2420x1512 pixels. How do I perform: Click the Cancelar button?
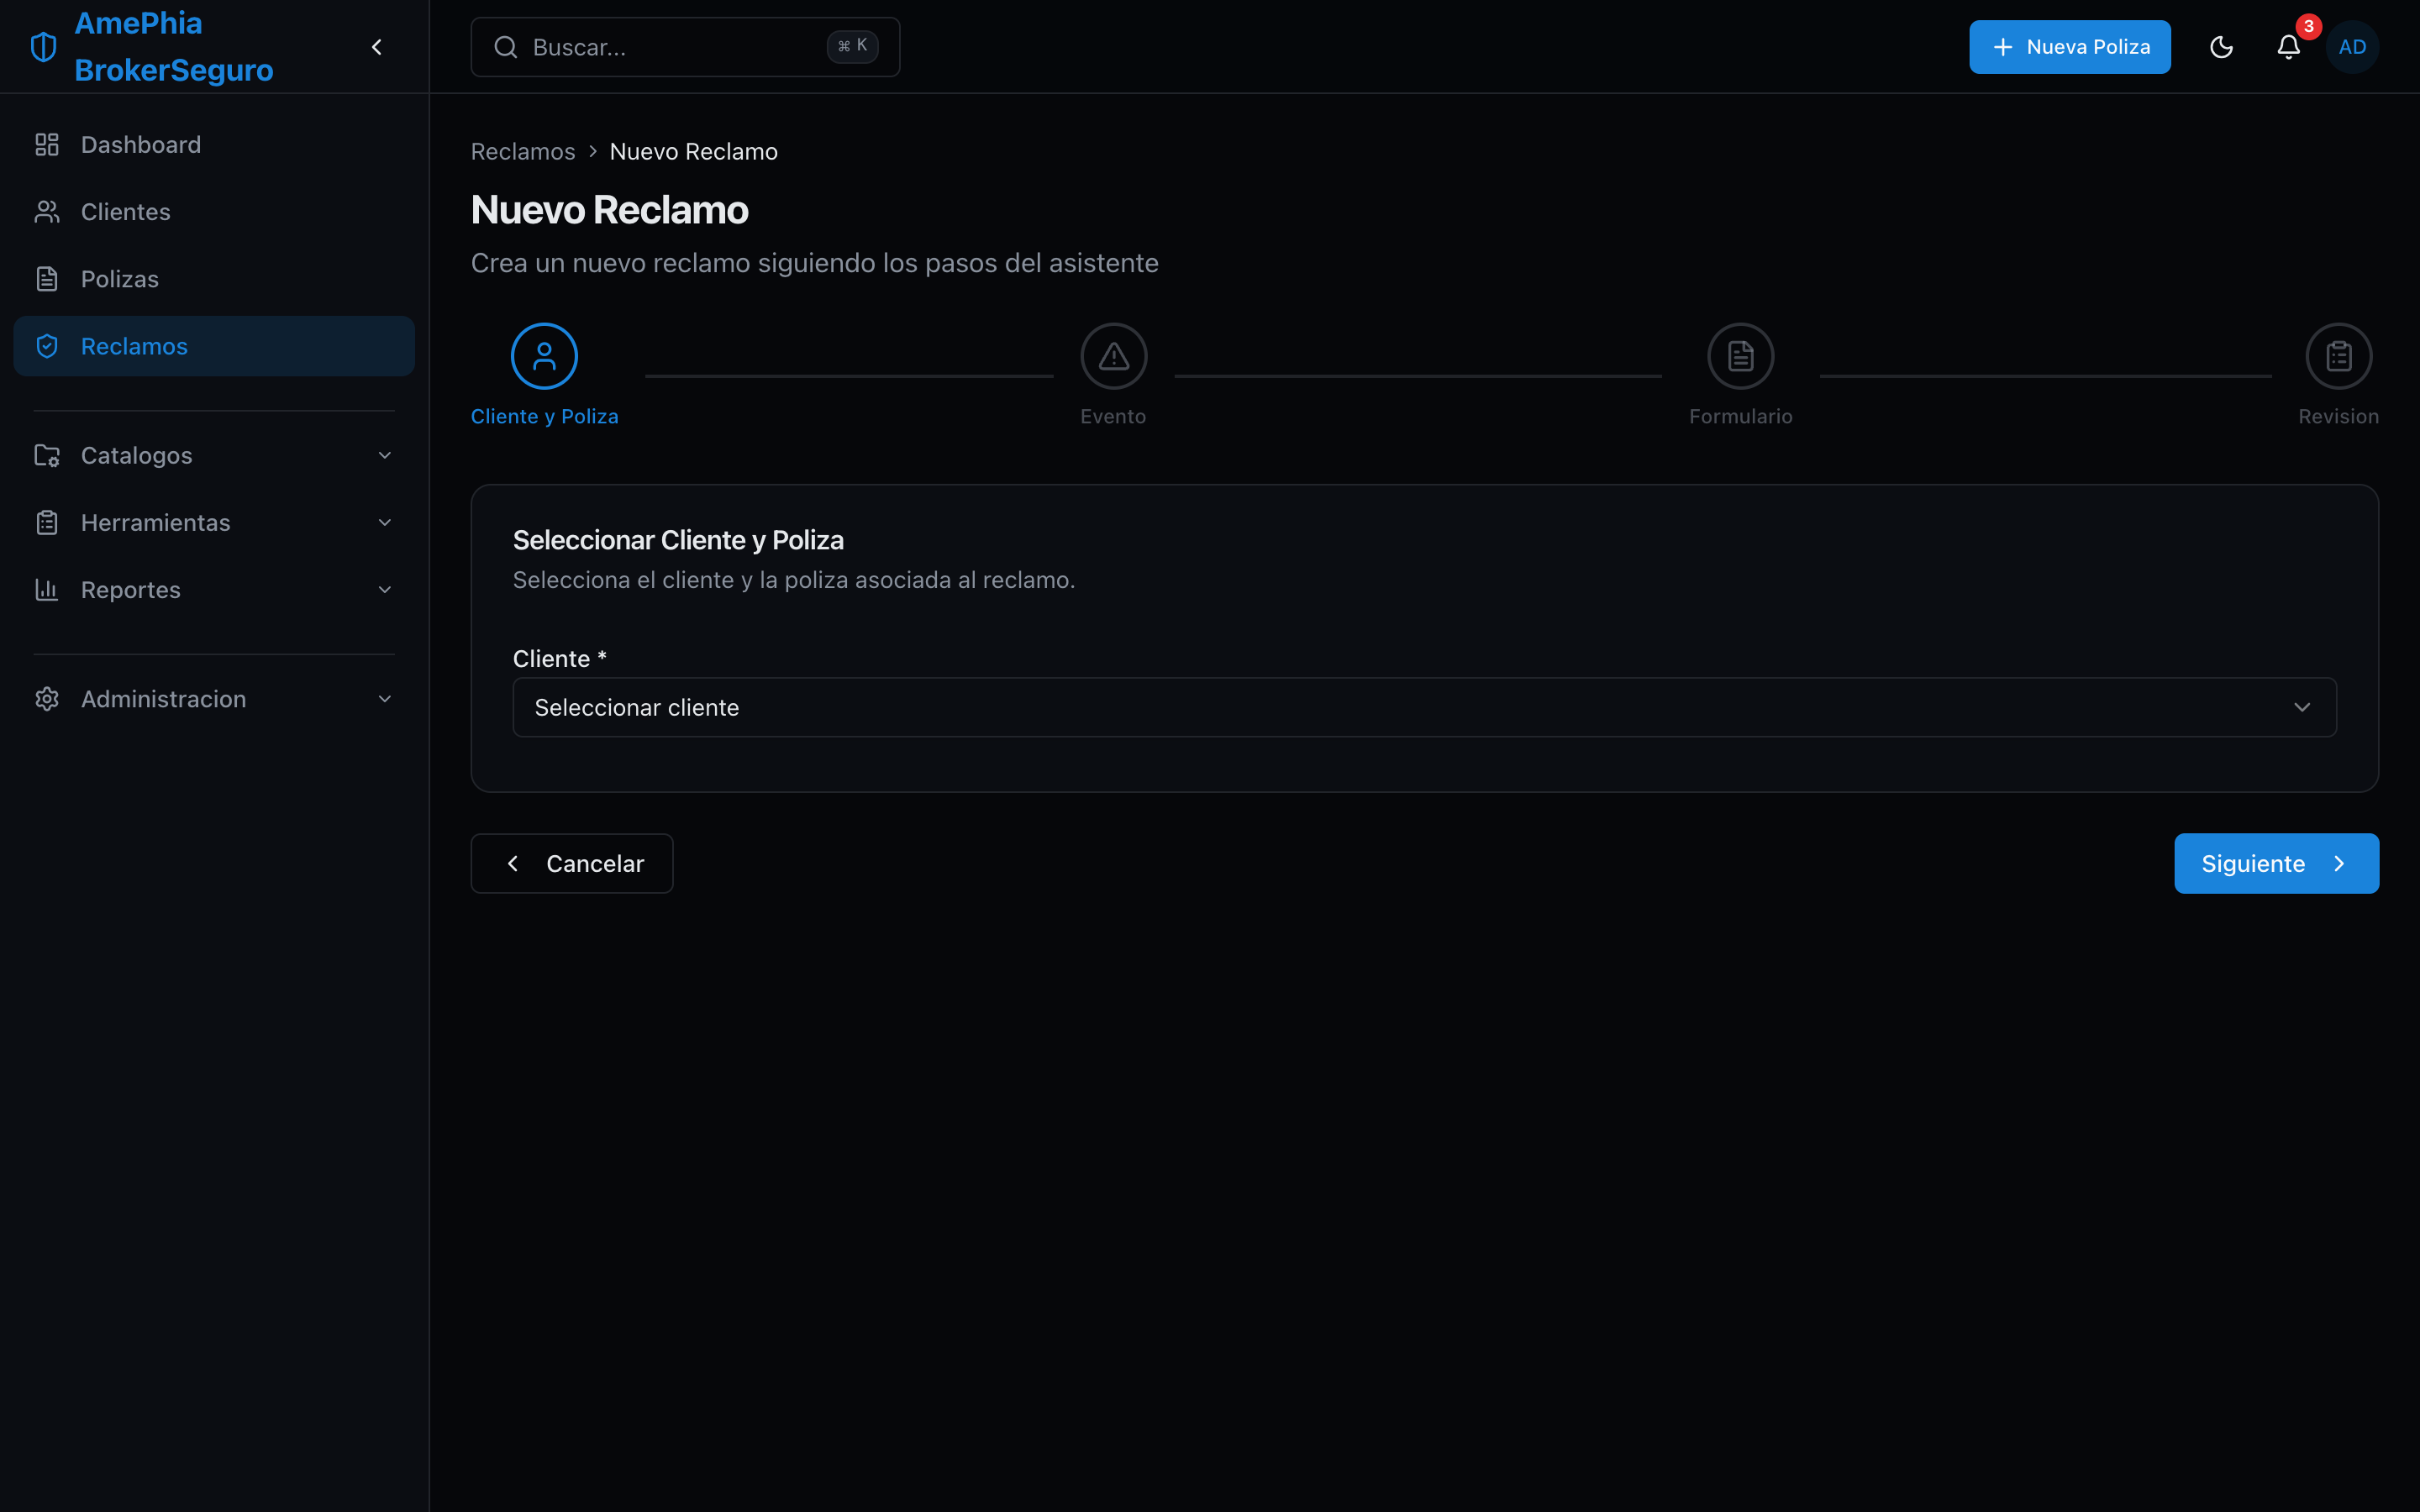point(572,863)
